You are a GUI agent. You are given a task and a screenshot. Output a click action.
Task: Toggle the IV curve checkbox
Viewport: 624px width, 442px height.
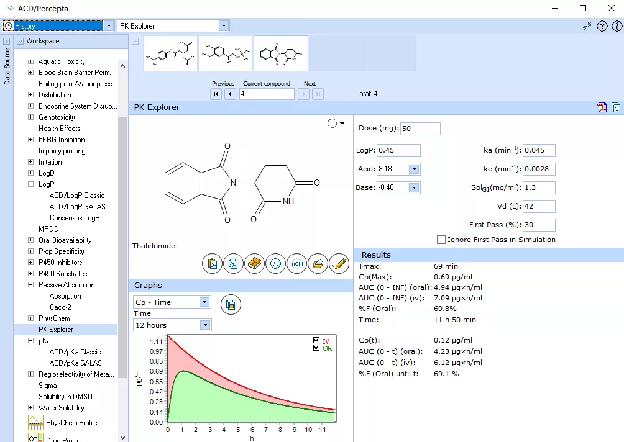pyautogui.click(x=317, y=341)
